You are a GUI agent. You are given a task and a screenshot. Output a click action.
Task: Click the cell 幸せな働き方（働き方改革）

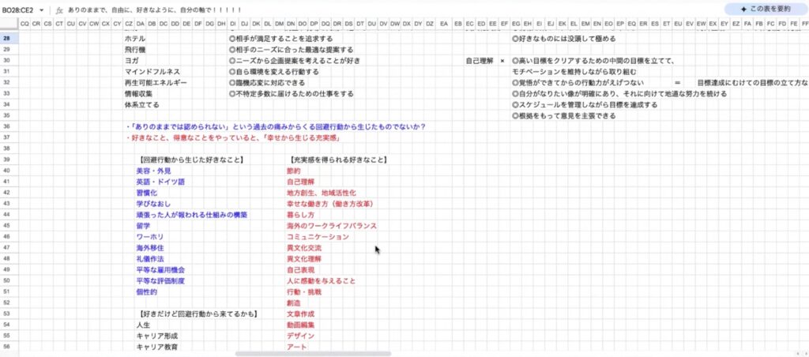click(x=330, y=204)
